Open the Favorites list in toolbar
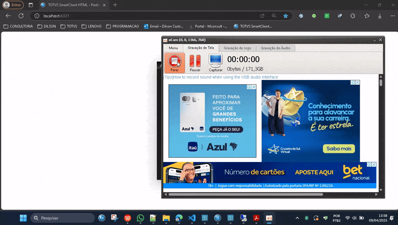The width and height of the screenshot is (398, 225). 367,16
